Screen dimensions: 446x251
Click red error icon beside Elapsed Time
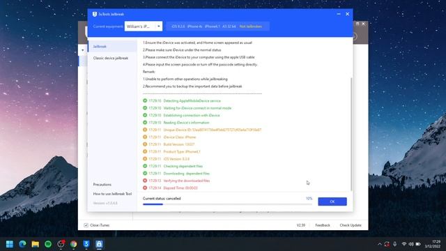coord(145,188)
